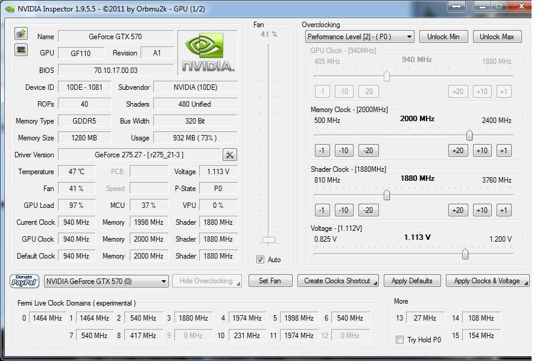
Task: Click the Memory Clock slider handle
Action: 469,135
